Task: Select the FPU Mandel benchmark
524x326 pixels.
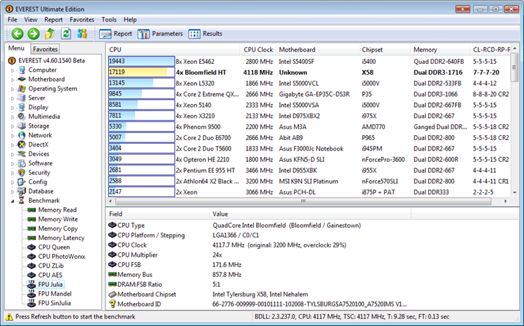Action: pos(55,294)
